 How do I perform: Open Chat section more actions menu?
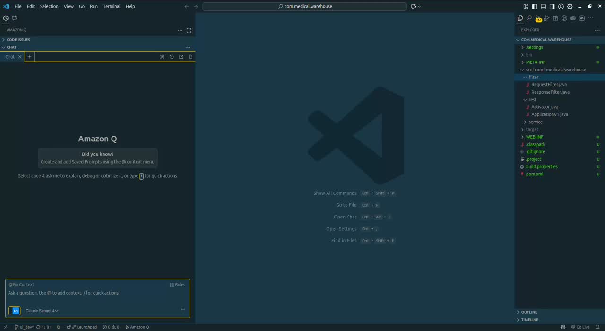tap(188, 47)
